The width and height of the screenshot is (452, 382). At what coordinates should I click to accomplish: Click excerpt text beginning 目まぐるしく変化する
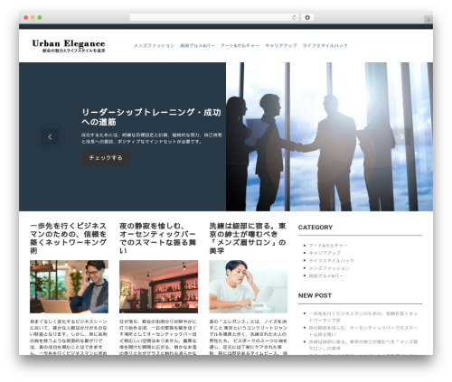(x=69, y=337)
